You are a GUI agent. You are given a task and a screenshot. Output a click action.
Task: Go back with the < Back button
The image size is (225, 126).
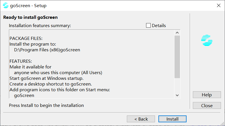coord(141,119)
